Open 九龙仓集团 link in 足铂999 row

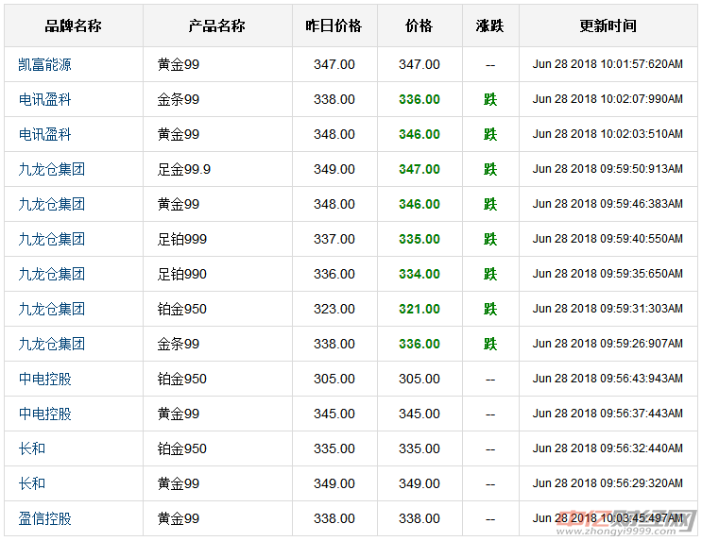(51, 239)
